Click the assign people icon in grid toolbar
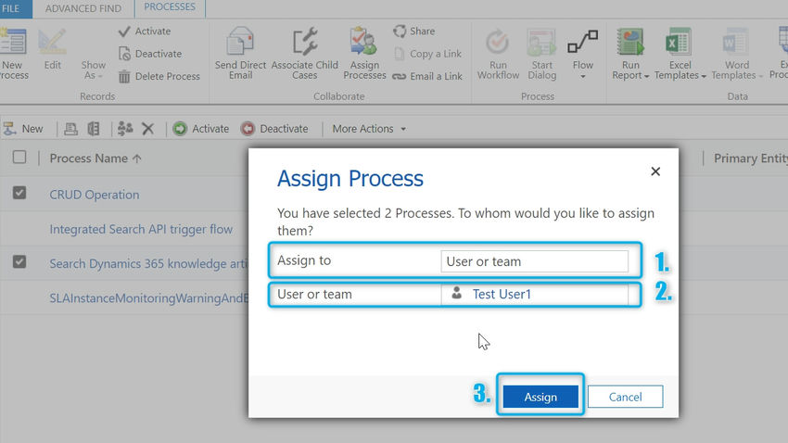Viewport: 788px width, 443px height. tap(125, 129)
